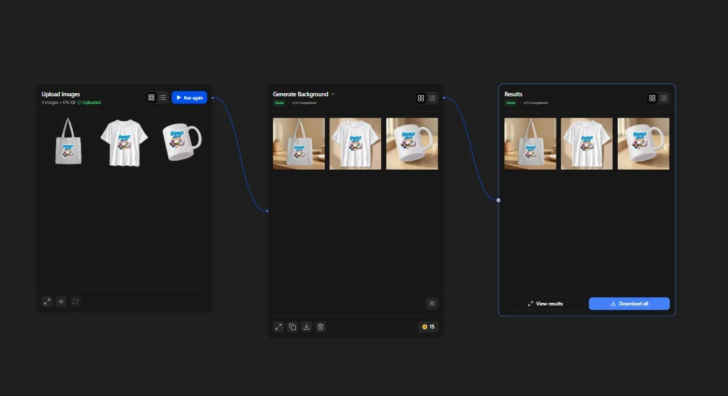Open settings sliders icon in Generate Background
The height and width of the screenshot is (396, 728).
[x=432, y=304]
